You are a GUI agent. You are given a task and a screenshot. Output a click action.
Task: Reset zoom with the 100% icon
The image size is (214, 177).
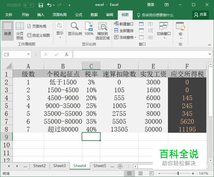[89, 29]
